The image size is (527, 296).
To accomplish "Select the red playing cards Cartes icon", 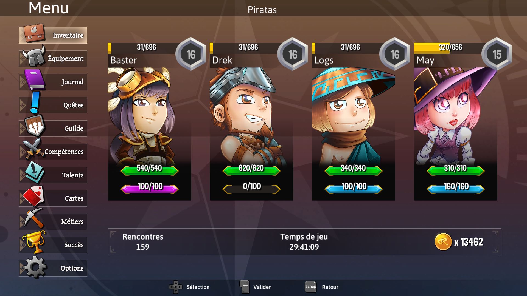I will pyautogui.click(x=33, y=196).
